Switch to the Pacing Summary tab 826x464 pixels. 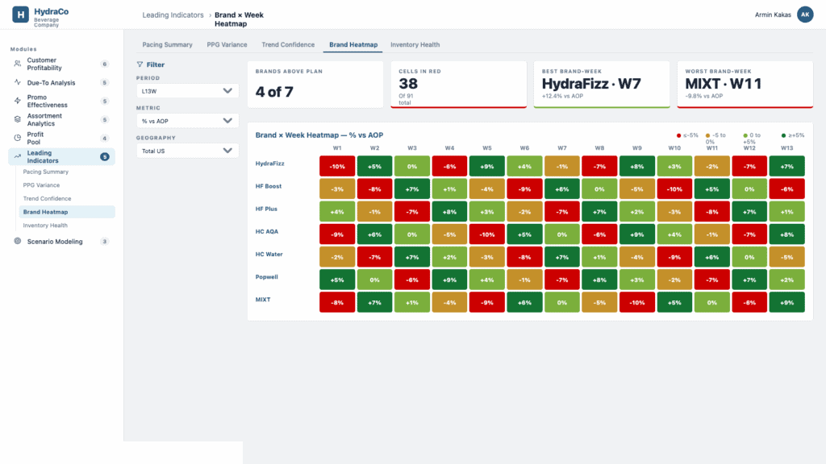167,45
